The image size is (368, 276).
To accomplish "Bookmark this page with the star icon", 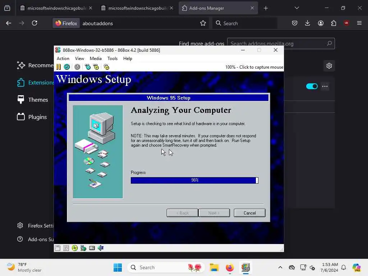I will pyautogui.click(x=203, y=23).
